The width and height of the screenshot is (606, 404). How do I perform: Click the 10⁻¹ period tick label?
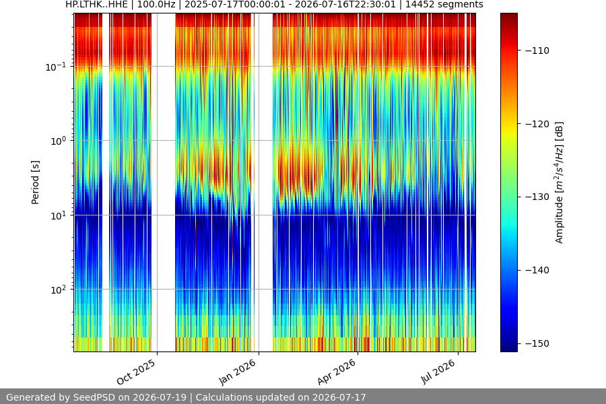coord(56,67)
